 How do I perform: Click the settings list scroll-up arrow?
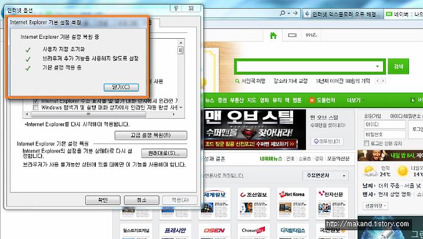tap(181, 43)
